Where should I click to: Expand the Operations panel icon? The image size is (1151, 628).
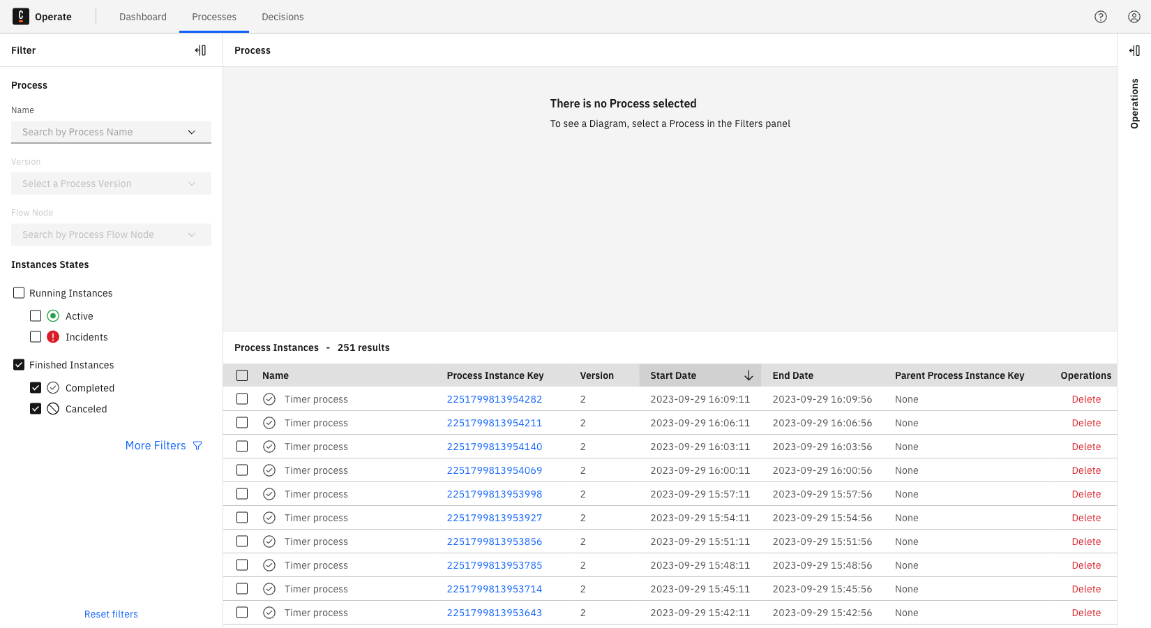pyautogui.click(x=1134, y=50)
